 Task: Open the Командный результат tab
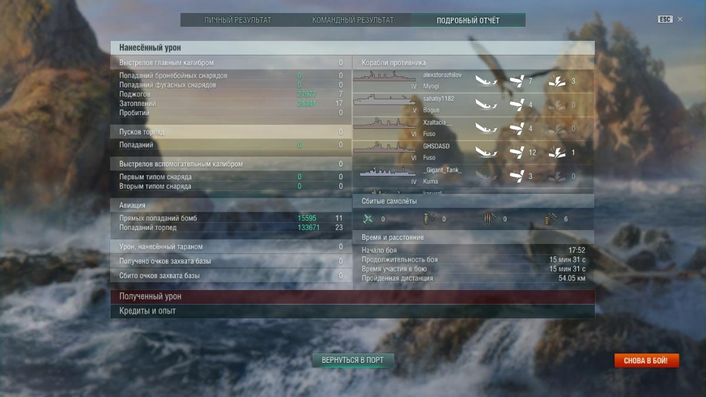tap(353, 20)
